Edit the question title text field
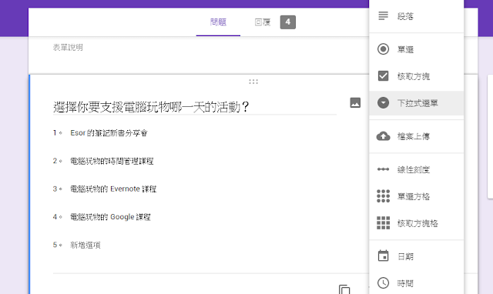Viewport: 493px width, 294px height. tap(195, 107)
